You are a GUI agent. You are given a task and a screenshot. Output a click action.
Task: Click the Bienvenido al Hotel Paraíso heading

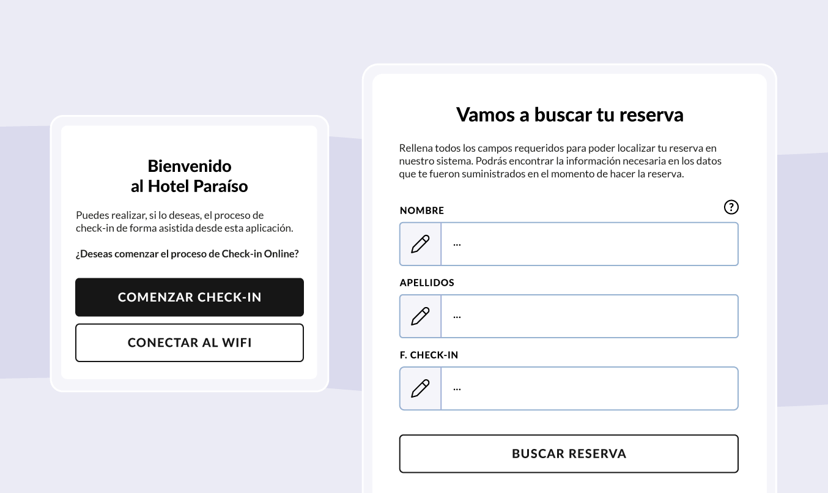point(190,176)
